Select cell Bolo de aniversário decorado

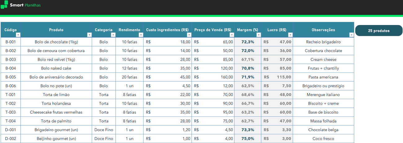56,77
